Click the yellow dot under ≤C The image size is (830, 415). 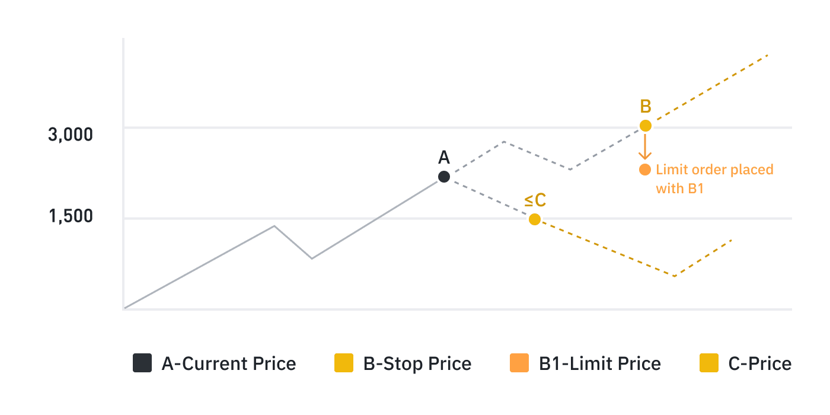(x=534, y=219)
